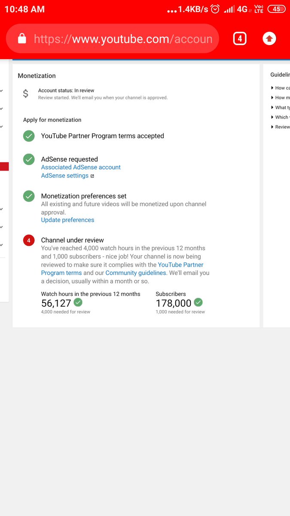Tap external-link icon after AdSense settings

point(92,176)
